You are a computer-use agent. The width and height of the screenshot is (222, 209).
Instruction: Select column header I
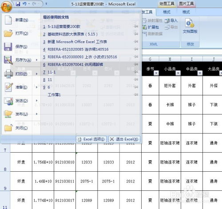[192, 59]
